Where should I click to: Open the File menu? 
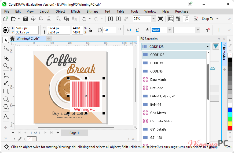click(7, 12)
